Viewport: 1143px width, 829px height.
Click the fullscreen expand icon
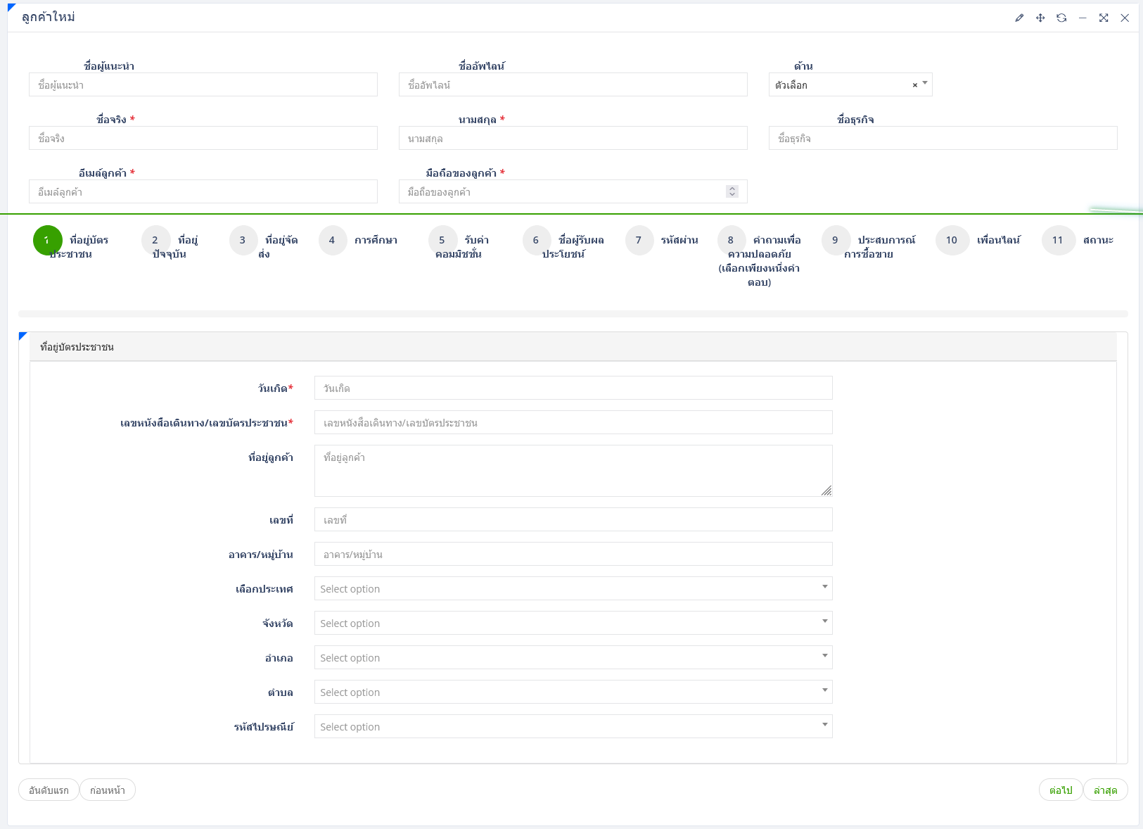[1104, 18]
